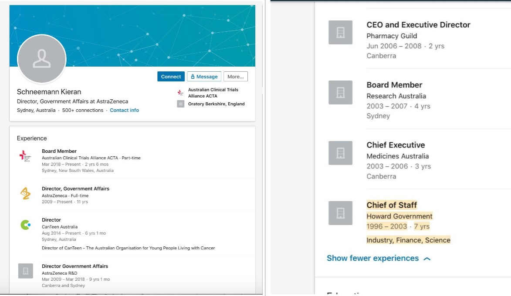
Task: Click Sydney, Australia location in header
Action: click(36, 110)
